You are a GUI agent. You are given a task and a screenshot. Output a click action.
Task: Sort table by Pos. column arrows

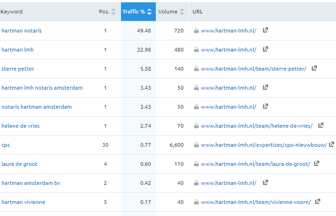pyautogui.click(x=114, y=12)
